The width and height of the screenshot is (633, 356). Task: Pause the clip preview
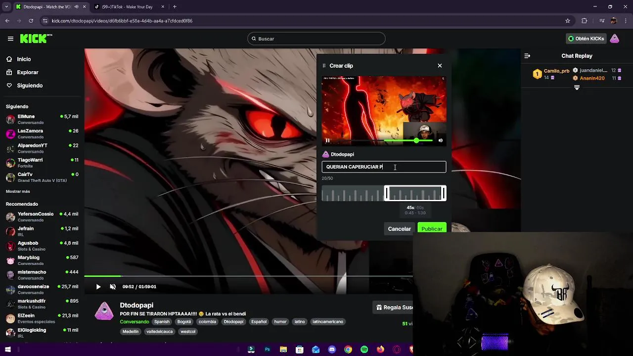pos(327,140)
